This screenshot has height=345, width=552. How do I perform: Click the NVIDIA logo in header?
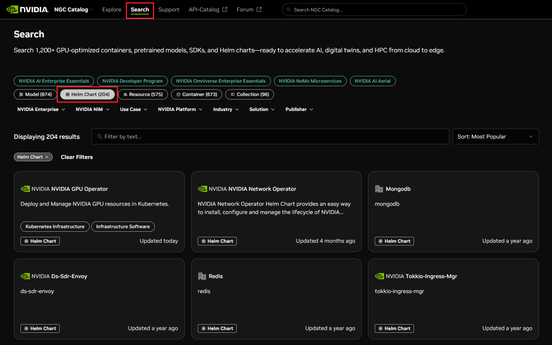[28, 9]
